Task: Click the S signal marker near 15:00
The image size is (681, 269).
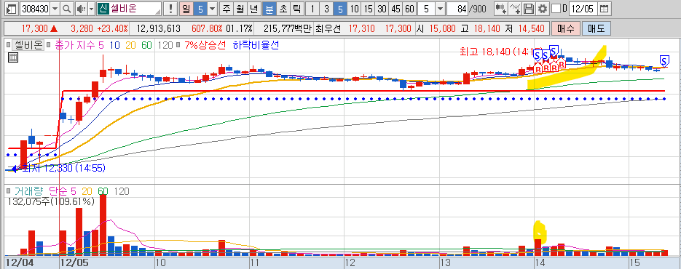Action: tap(664, 60)
